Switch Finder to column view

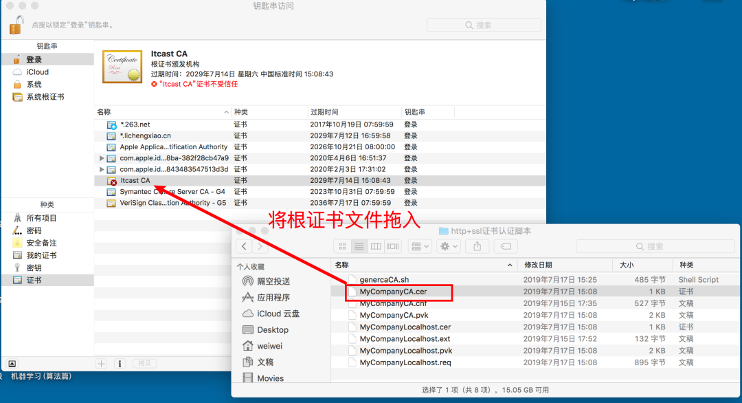click(376, 246)
